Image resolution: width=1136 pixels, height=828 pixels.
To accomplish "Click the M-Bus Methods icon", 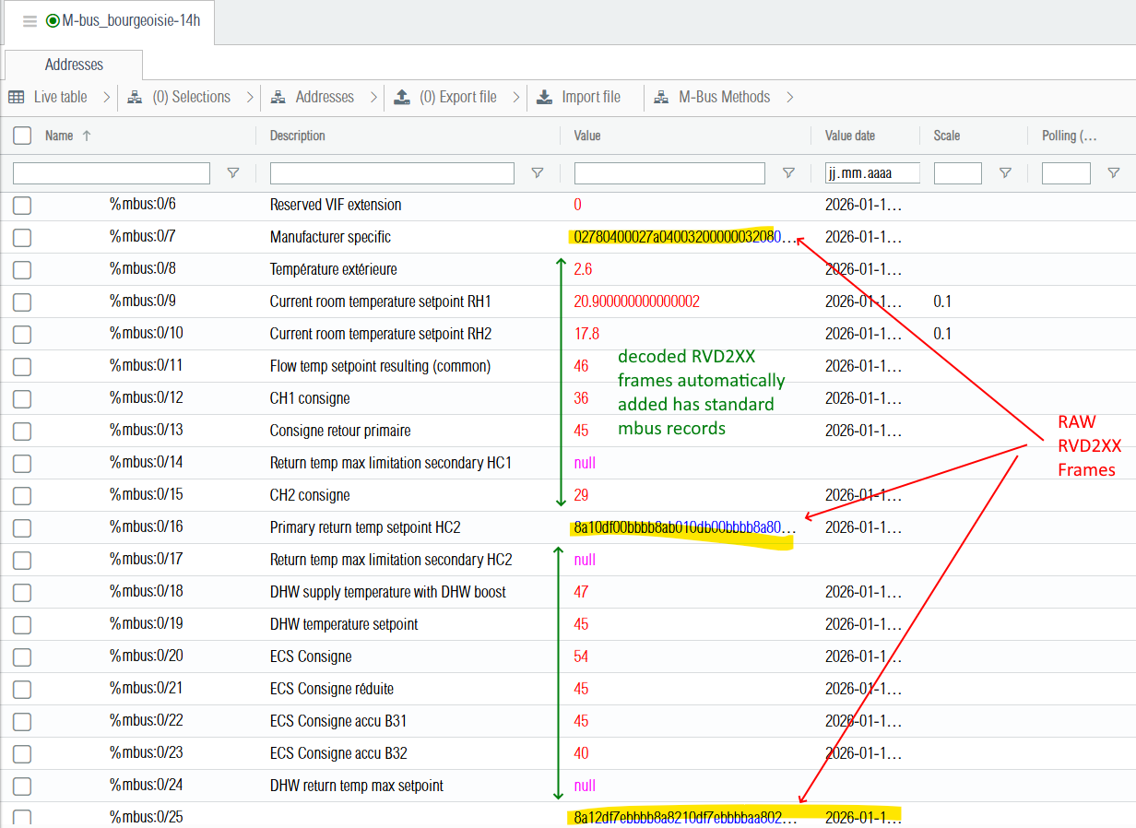I will [661, 97].
